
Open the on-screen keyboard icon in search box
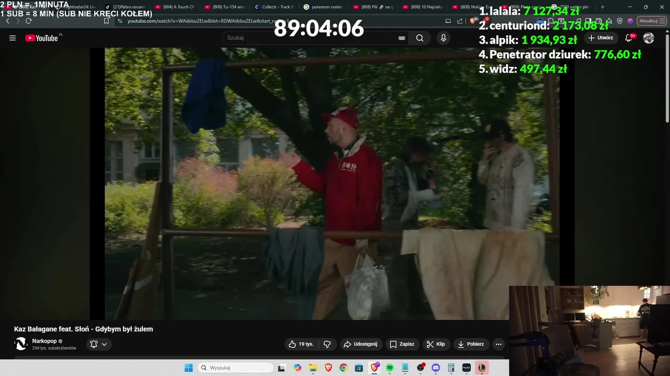(x=401, y=38)
